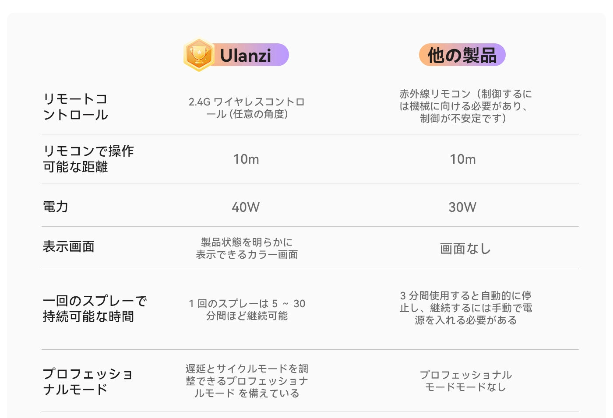Image resolution: width=613 pixels, height=418 pixels.
Task: Select the 表示画面 row label
Action: tap(68, 246)
